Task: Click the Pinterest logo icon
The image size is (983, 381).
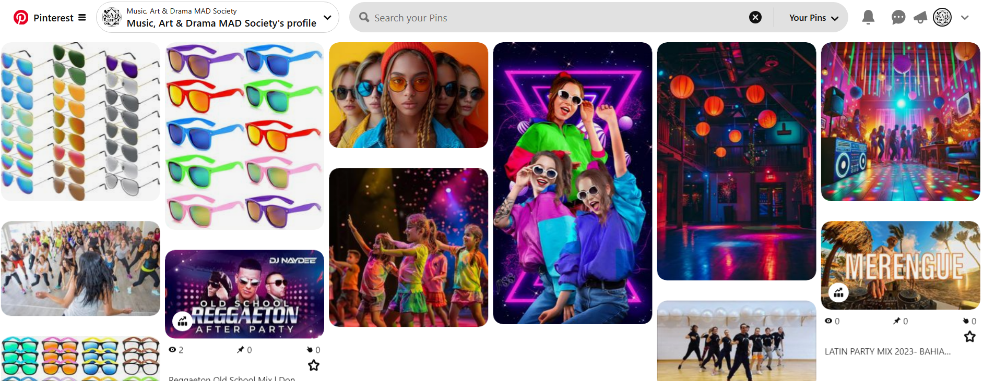Action: coord(21,17)
